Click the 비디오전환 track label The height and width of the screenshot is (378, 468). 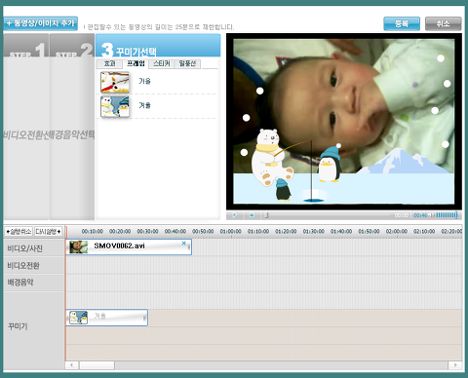(x=23, y=266)
